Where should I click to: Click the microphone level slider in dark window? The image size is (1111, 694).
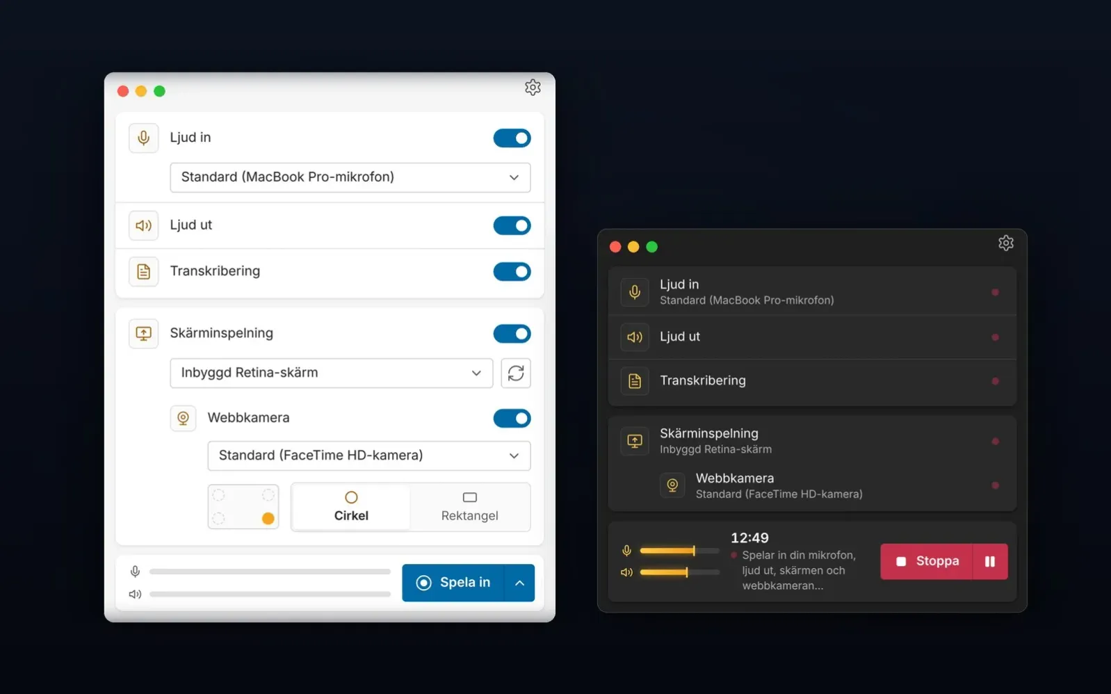click(x=679, y=551)
